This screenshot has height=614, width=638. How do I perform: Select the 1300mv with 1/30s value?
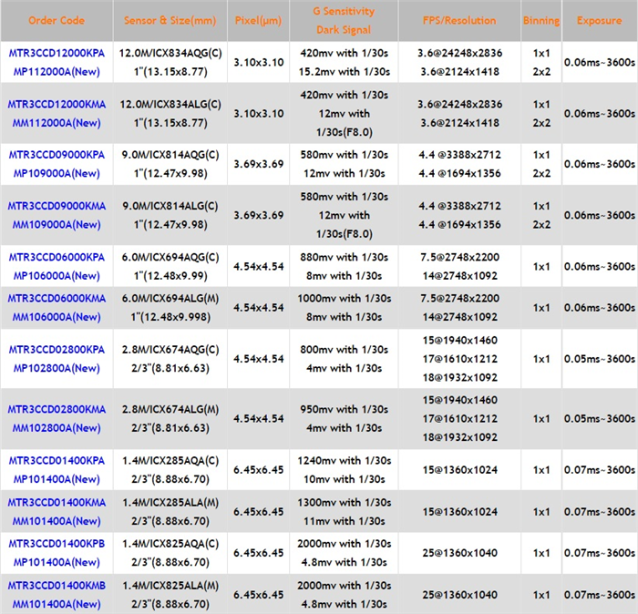pyautogui.click(x=345, y=503)
